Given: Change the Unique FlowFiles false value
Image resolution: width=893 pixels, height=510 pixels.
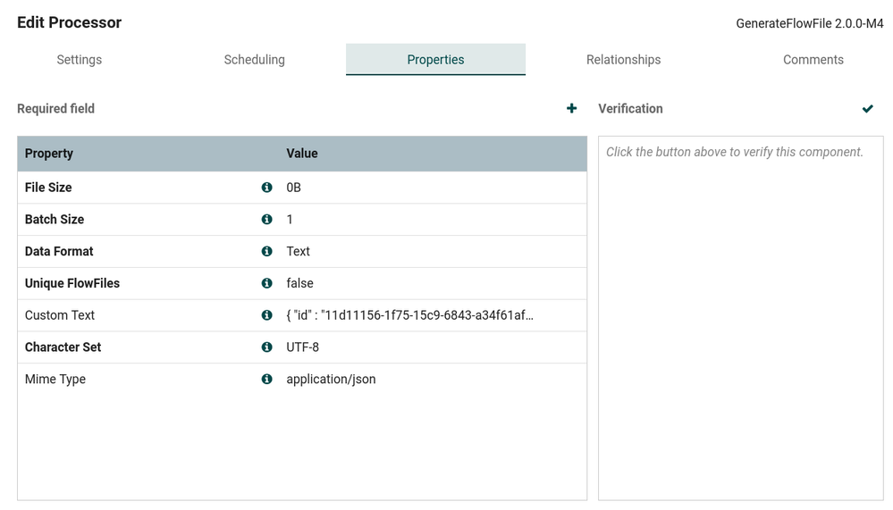Looking at the screenshot, I should point(300,283).
